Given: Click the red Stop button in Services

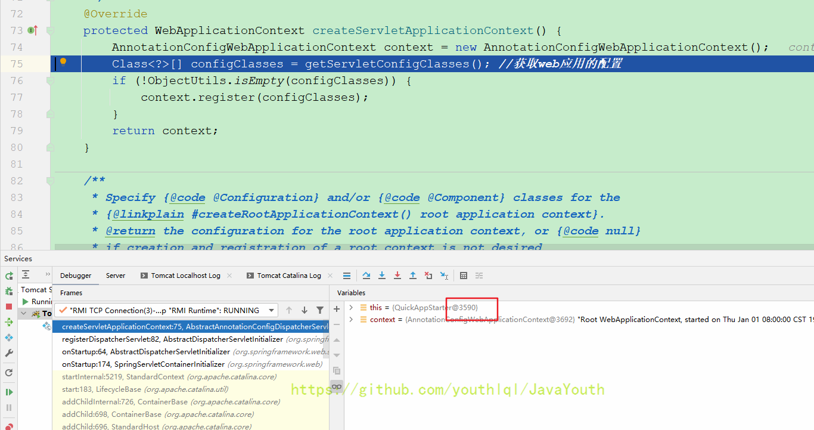Looking at the screenshot, I should pos(9,307).
